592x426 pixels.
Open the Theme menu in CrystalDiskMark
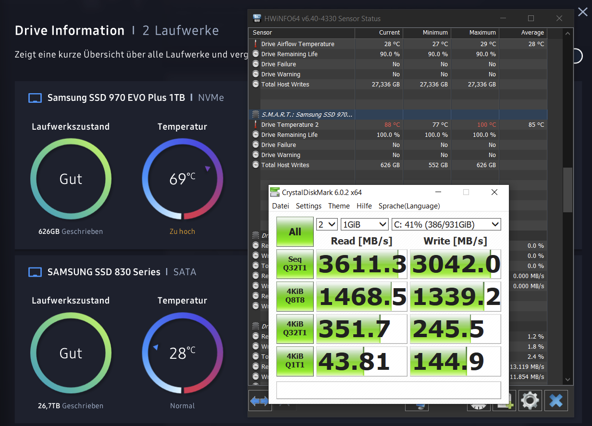(x=339, y=206)
